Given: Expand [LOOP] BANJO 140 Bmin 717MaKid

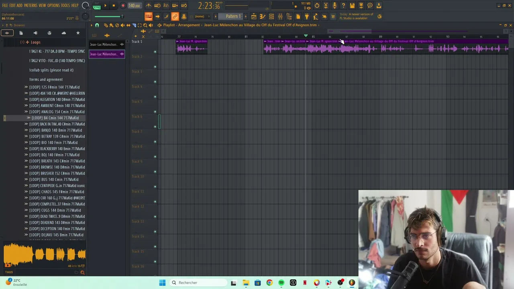Looking at the screenshot, I should [x=26, y=130].
